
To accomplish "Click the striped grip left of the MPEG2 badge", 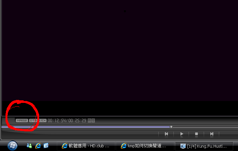I will pyautogui.click(x=8, y=121).
